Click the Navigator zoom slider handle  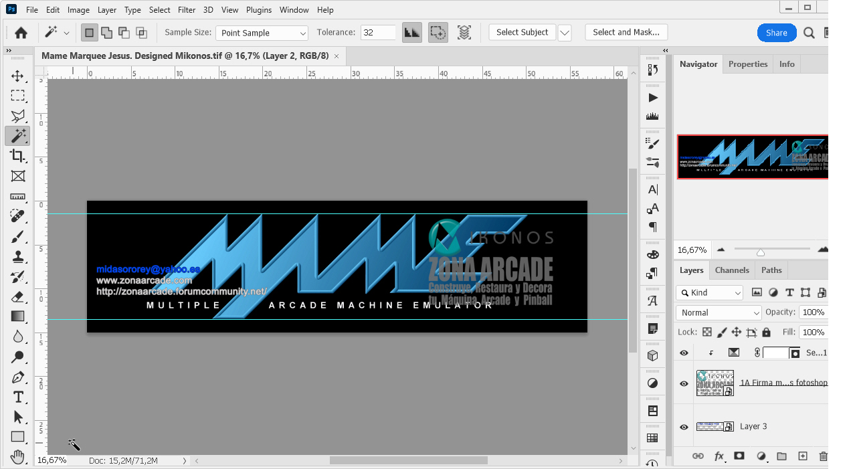pos(761,252)
